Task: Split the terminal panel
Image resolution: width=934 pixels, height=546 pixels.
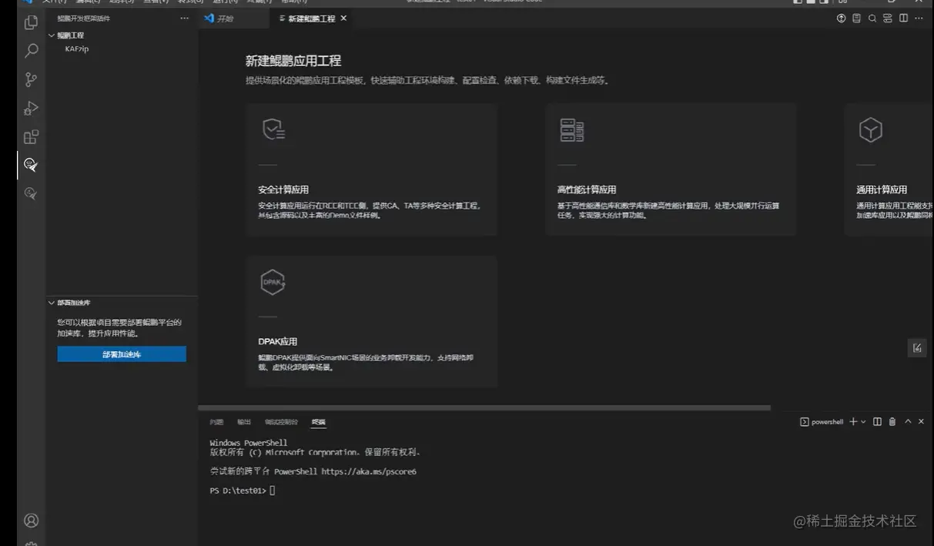Action: 877,421
